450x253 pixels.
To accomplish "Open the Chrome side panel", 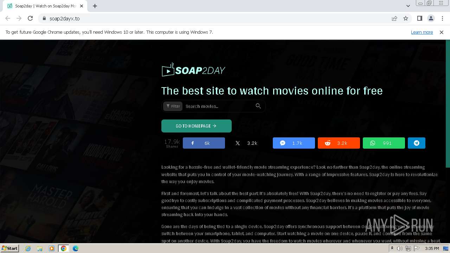I will (419, 18).
